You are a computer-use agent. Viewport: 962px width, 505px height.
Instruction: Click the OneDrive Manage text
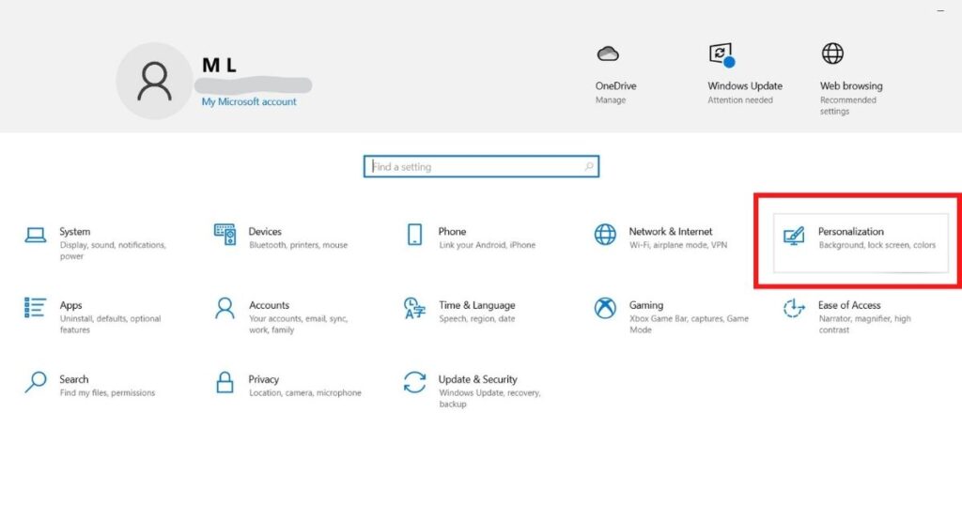[611, 99]
